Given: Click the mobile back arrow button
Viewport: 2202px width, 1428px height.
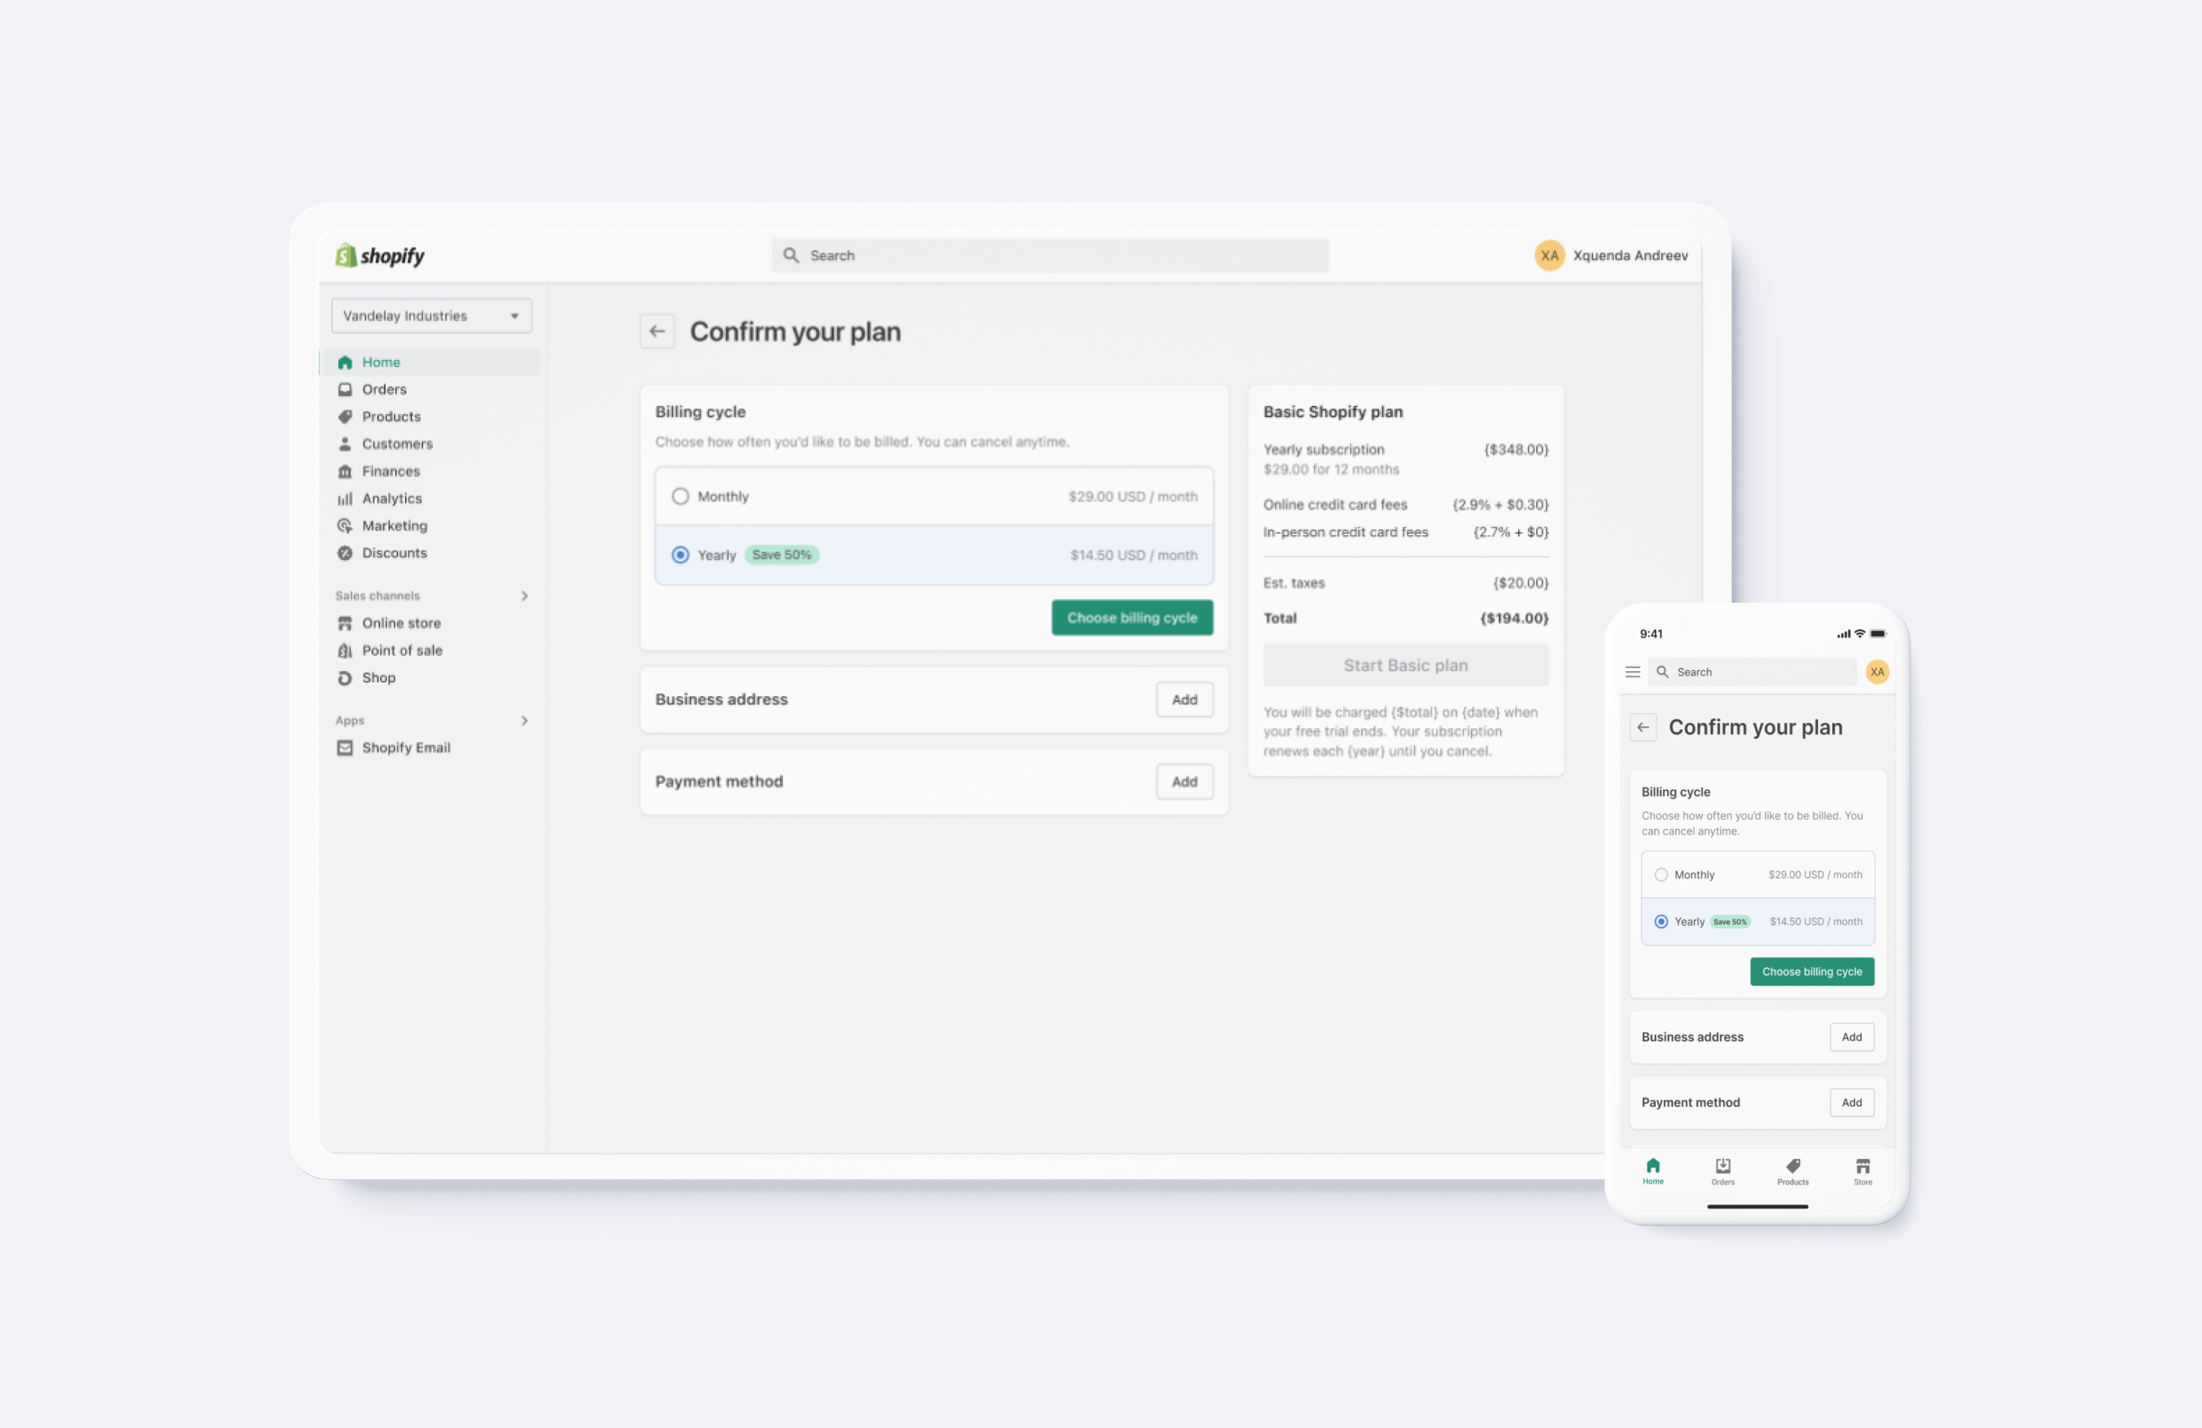Looking at the screenshot, I should (x=1643, y=728).
